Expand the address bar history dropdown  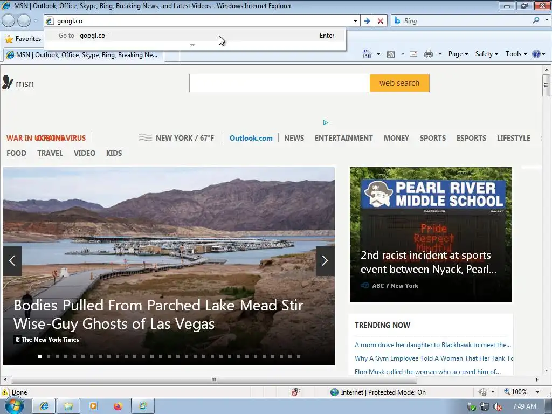[x=355, y=21]
